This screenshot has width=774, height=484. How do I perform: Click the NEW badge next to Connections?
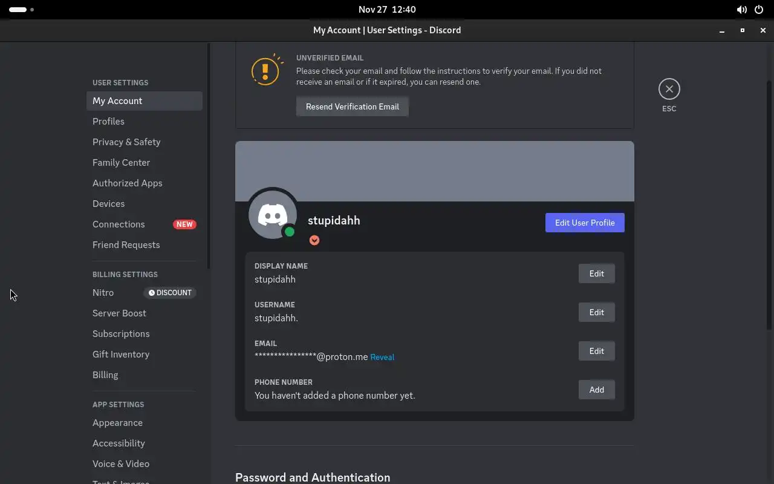click(x=184, y=224)
